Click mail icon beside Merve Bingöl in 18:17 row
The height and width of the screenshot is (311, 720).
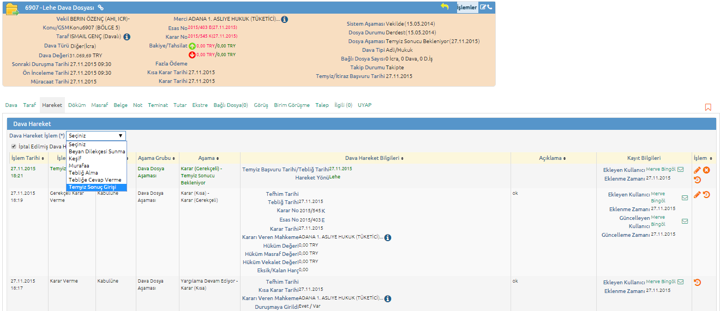pos(680,282)
